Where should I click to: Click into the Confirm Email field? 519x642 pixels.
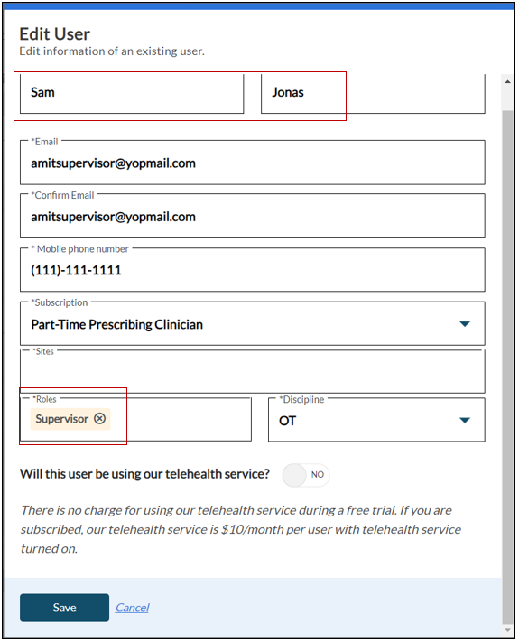point(253,216)
